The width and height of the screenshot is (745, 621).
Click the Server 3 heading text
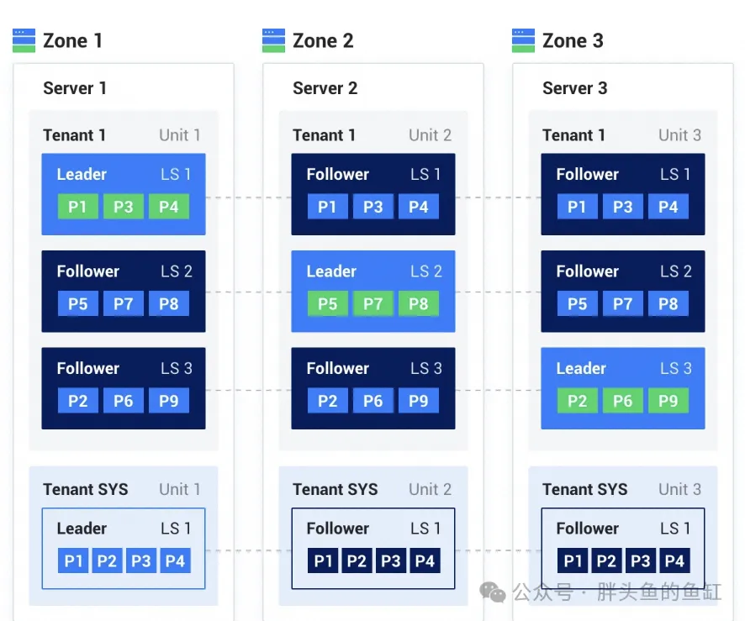pos(574,88)
